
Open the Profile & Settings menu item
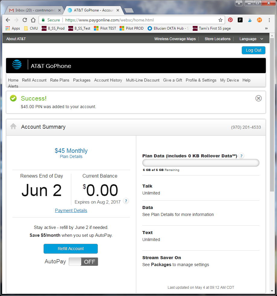pyautogui.click(x=201, y=80)
